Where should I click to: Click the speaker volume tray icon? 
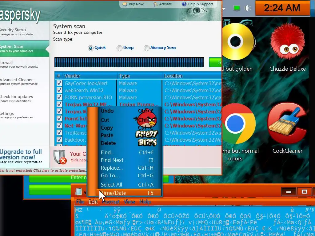248,8
